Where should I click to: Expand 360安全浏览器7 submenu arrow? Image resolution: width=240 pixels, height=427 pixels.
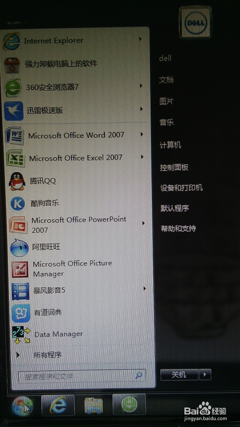[x=141, y=86]
